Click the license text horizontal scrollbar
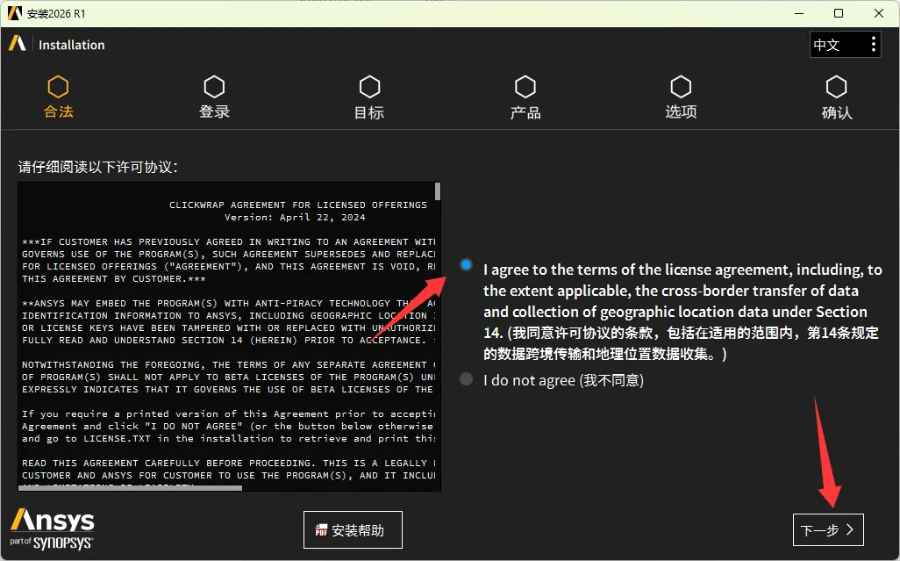Viewport: 900px width, 561px height. tap(131, 488)
